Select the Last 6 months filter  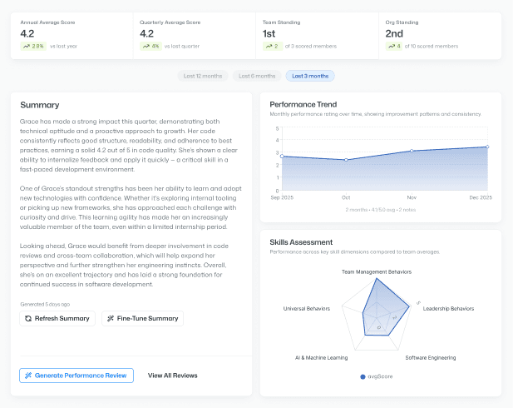(x=256, y=76)
